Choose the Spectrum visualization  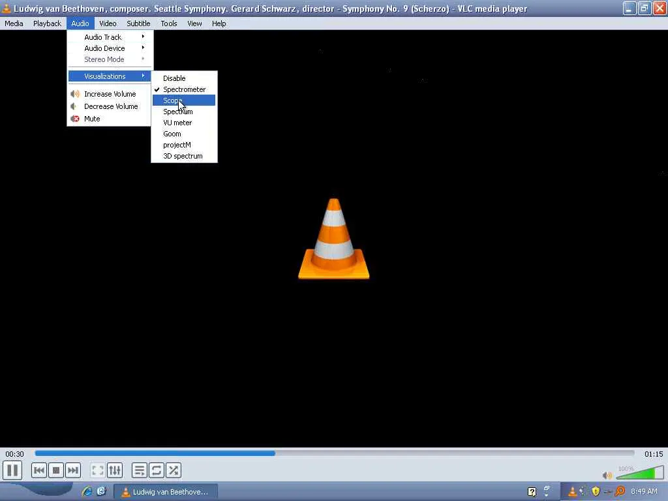pyautogui.click(x=184, y=112)
